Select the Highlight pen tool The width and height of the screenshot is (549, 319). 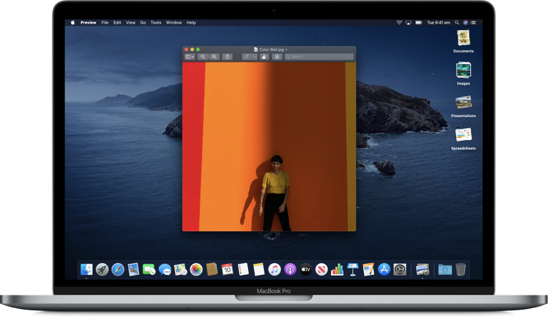click(247, 57)
